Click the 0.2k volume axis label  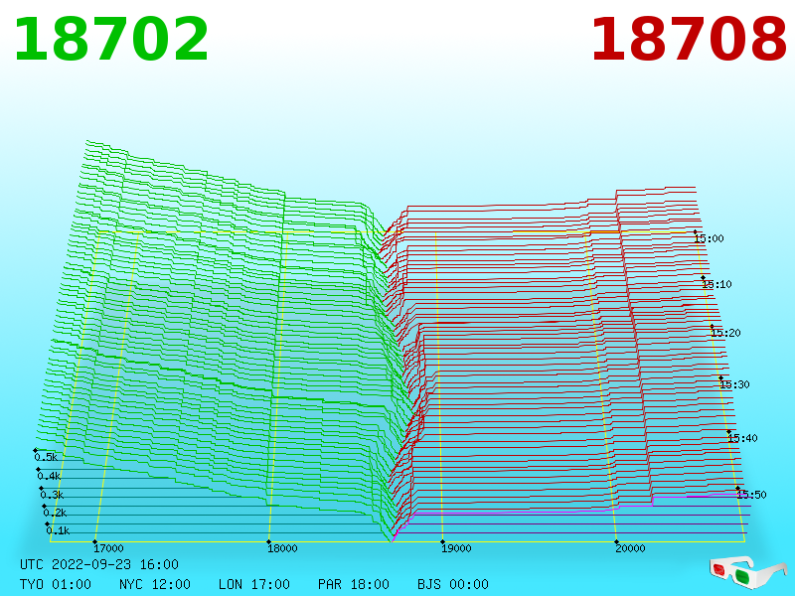56,513
